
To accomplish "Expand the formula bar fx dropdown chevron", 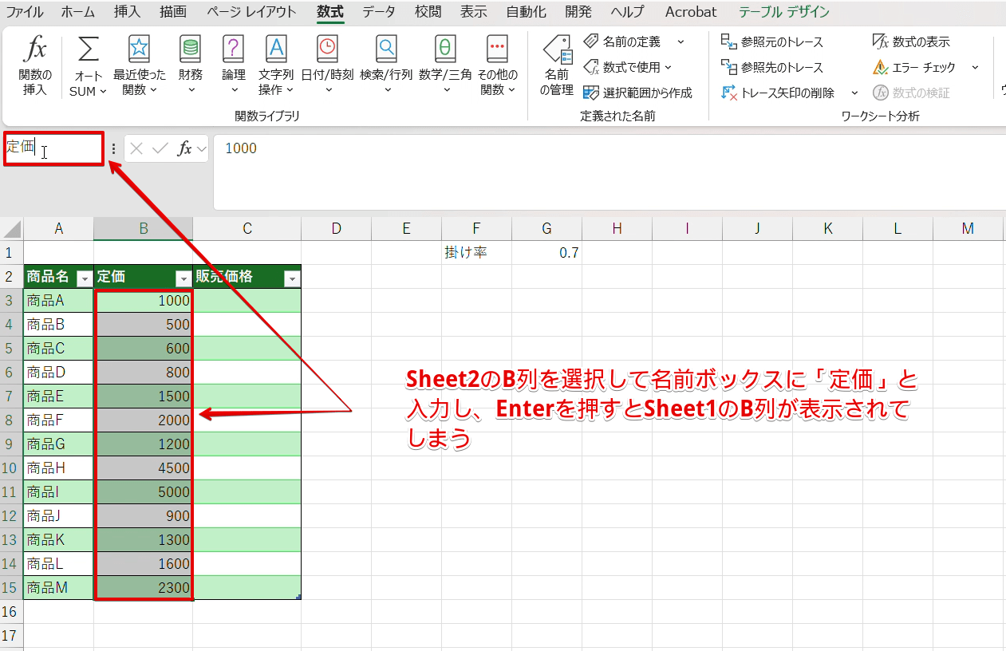I will [201, 149].
